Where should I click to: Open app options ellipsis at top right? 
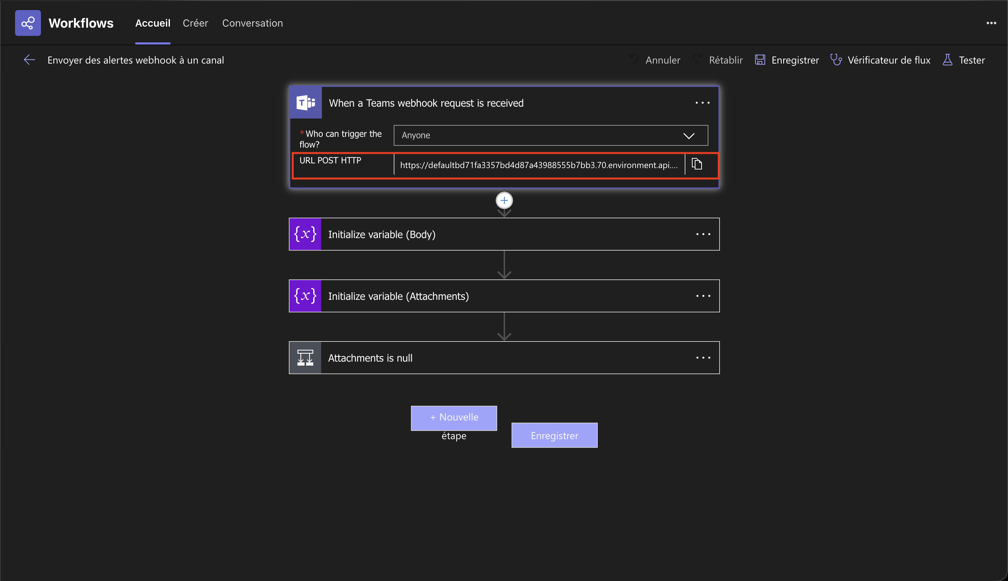tap(991, 23)
